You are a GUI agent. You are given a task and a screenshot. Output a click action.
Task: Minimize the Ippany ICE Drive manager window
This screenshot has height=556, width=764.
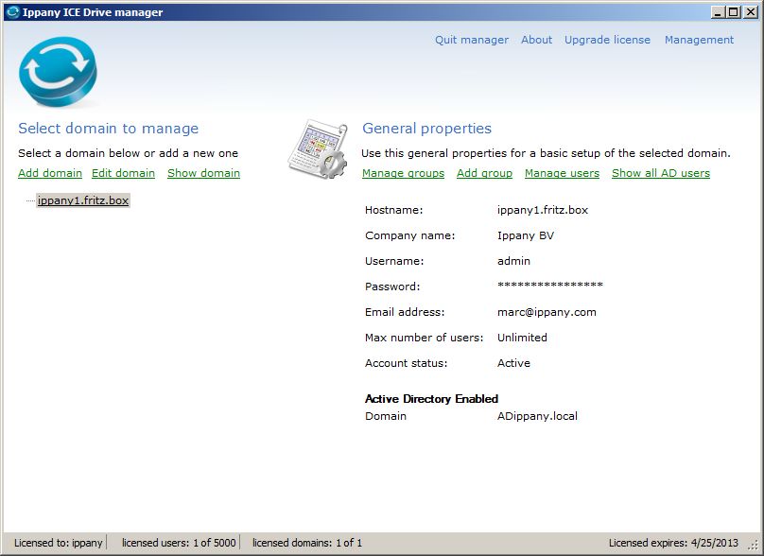[x=718, y=12]
